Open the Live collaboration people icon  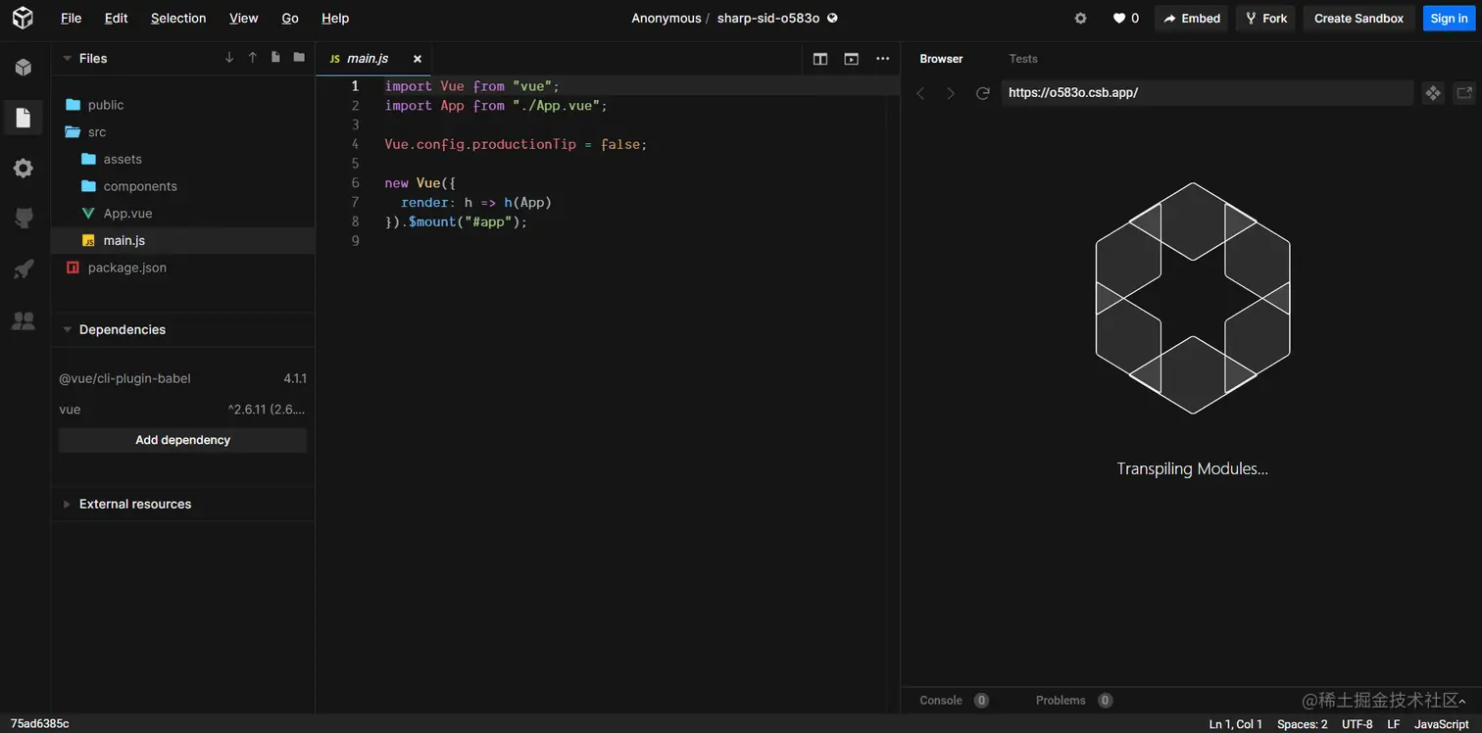pos(23,320)
